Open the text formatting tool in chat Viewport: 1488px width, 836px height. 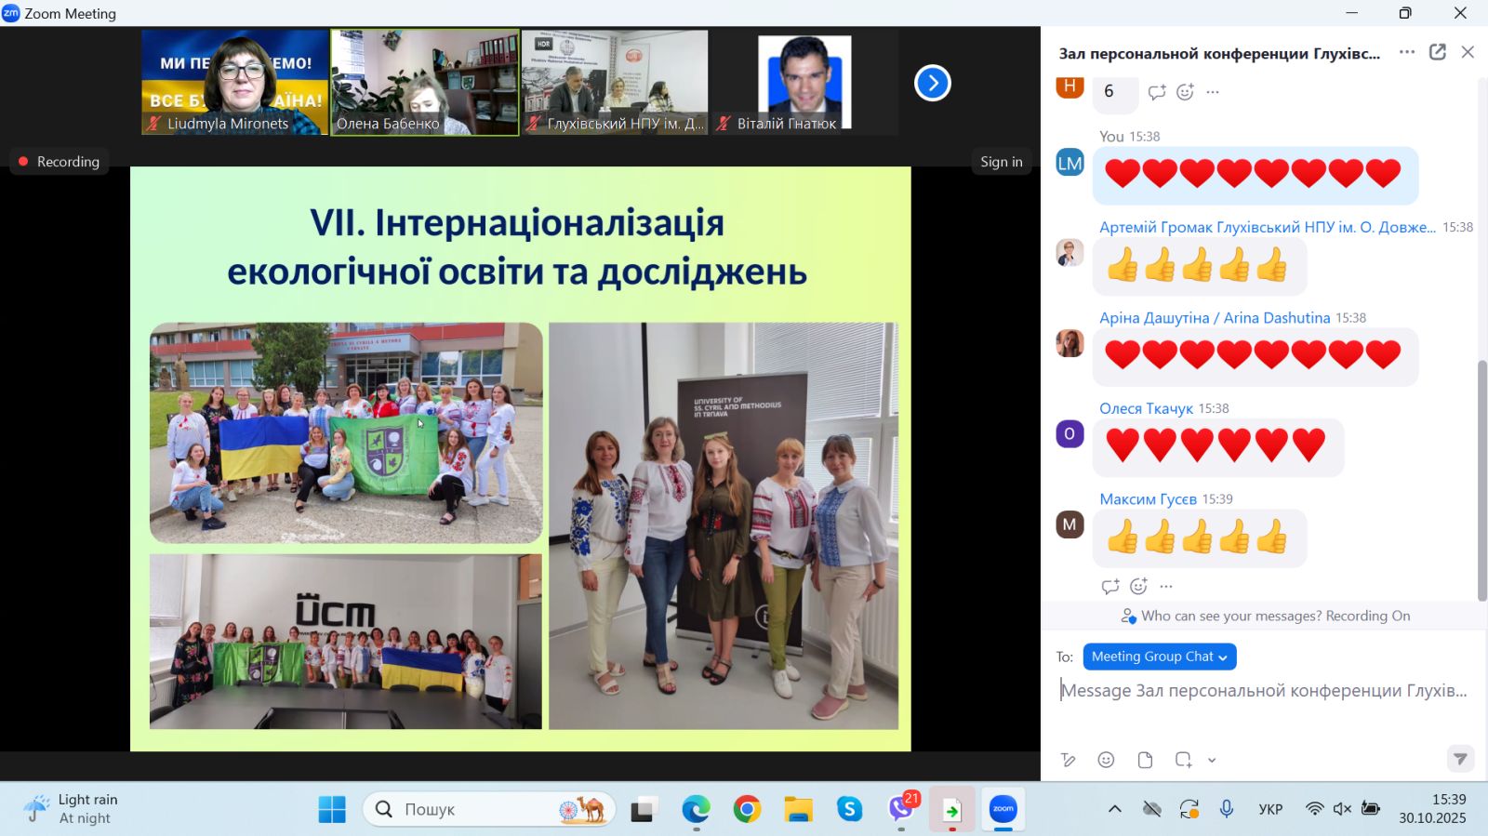coord(1069,760)
